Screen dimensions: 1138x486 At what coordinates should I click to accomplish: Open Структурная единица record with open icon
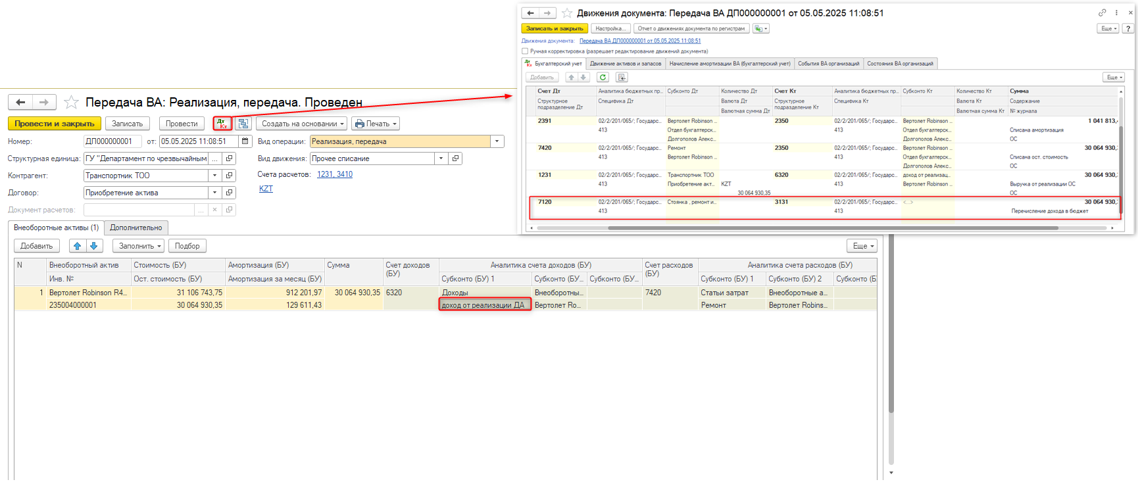pos(229,158)
